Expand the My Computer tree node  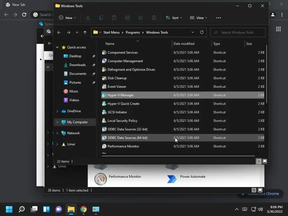[57, 122]
